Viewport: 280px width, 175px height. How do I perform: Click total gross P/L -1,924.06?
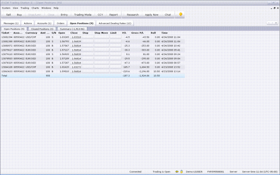pyautogui.click(x=144, y=76)
